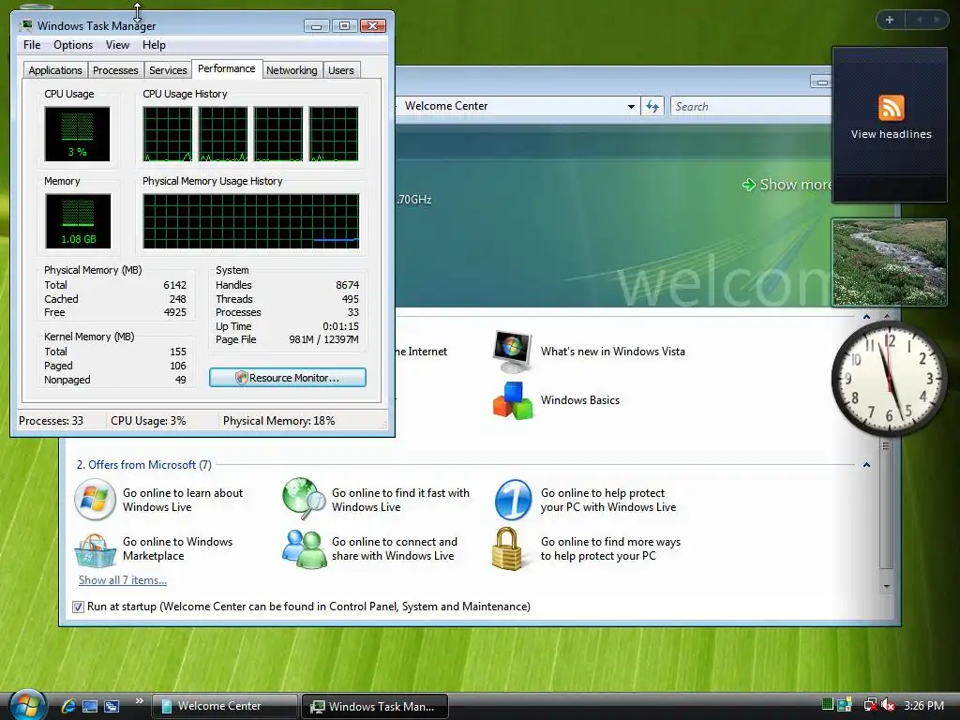Click Show all 7 items link
The width and height of the screenshot is (960, 720).
click(x=123, y=579)
